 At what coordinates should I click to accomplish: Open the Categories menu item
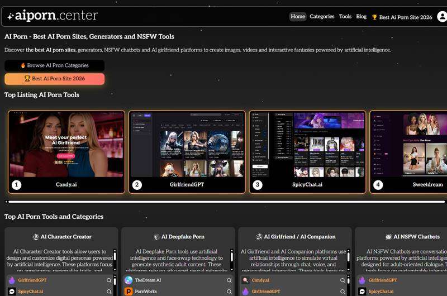322,17
